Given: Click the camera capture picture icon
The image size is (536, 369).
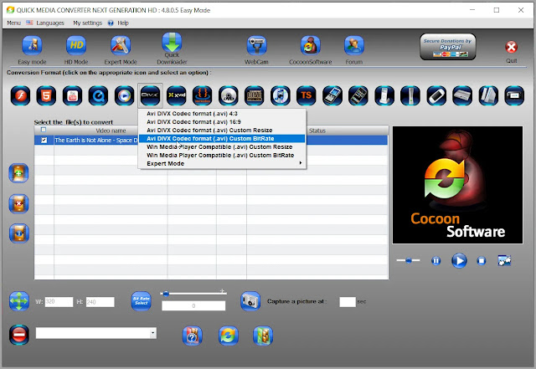Looking at the screenshot, I should point(250,301).
